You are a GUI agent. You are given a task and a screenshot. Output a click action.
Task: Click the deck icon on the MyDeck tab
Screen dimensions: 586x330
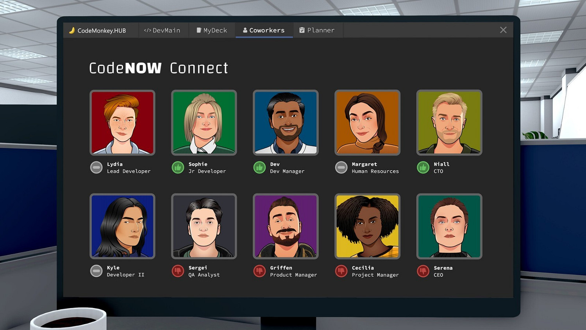point(198,30)
